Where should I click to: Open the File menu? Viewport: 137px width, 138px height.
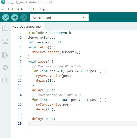point(3,9)
